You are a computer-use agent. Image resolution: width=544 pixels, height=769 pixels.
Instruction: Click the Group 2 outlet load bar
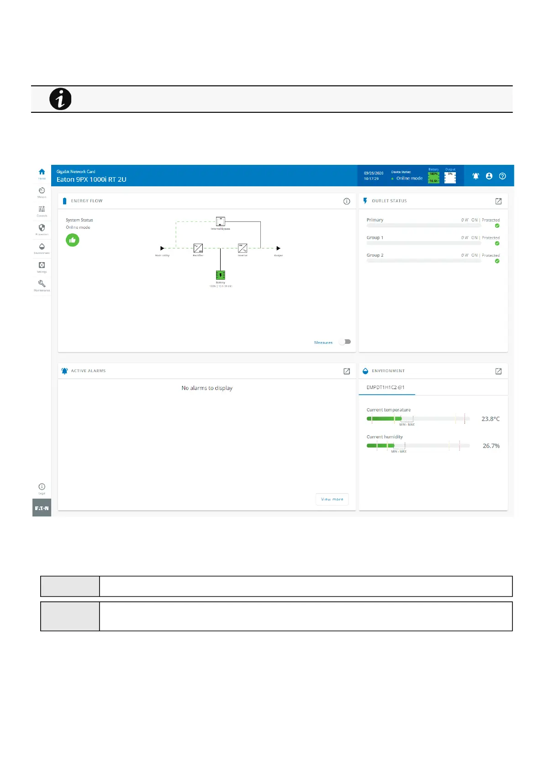tap(424, 261)
